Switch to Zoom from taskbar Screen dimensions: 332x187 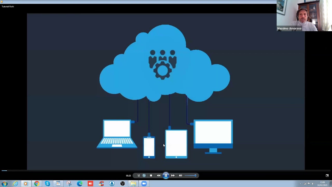point(144,184)
